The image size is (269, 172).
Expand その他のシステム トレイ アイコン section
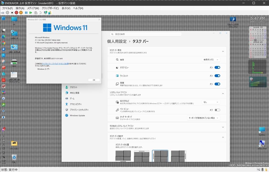223,127
